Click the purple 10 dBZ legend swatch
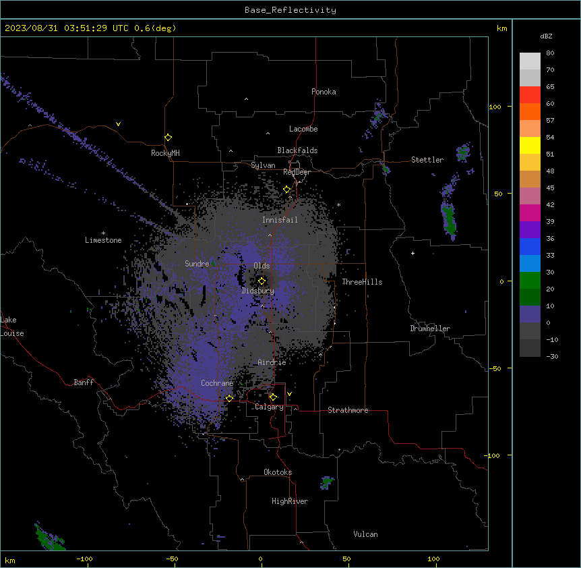The width and height of the screenshot is (581, 568). point(530,314)
